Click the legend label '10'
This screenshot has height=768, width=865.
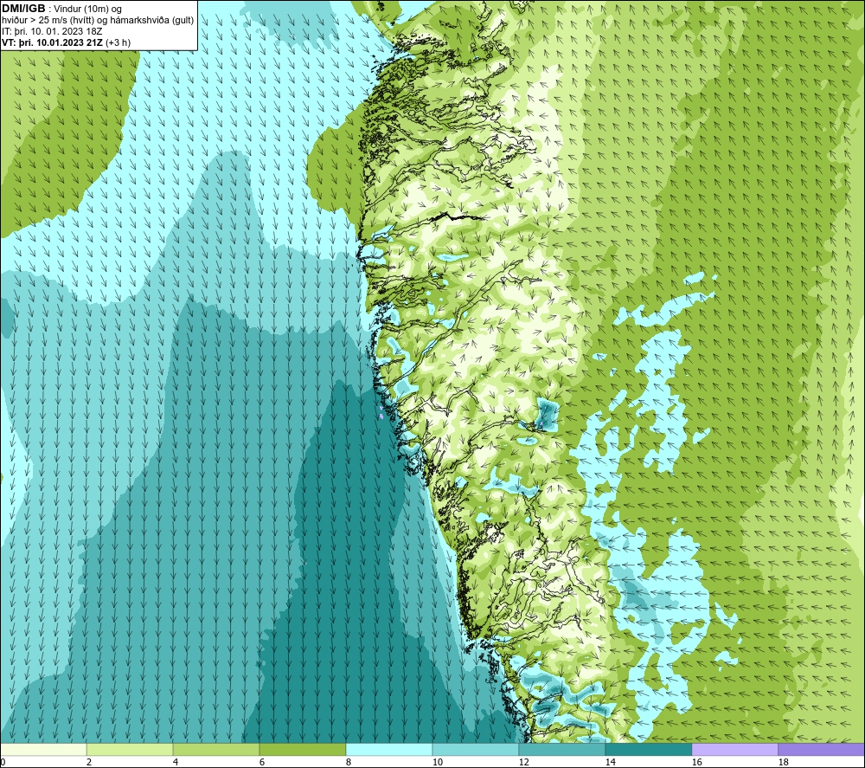pyautogui.click(x=438, y=763)
